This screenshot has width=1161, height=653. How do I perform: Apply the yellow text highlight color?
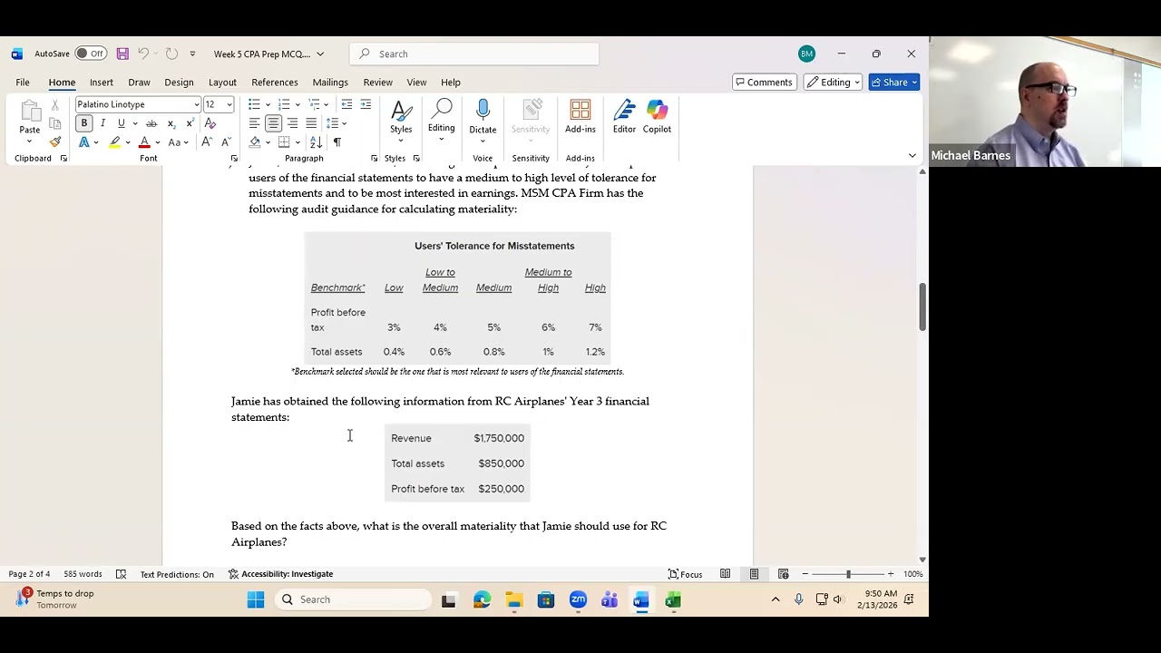(x=115, y=142)
